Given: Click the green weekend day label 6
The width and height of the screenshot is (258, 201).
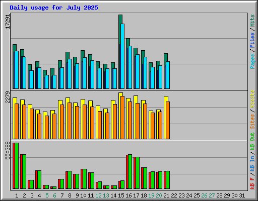Looking at the screenshot, I should click(54, 195).
